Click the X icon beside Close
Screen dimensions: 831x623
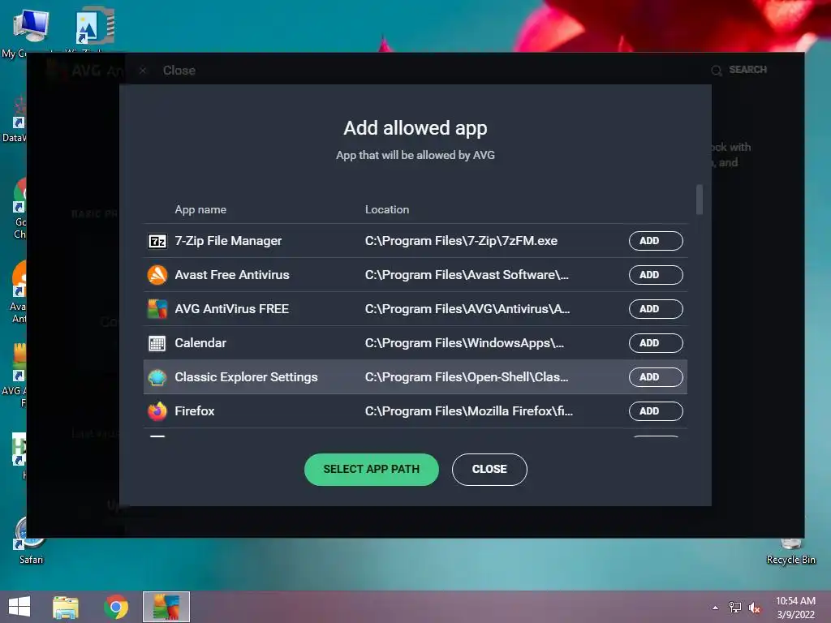coord(143,71)
